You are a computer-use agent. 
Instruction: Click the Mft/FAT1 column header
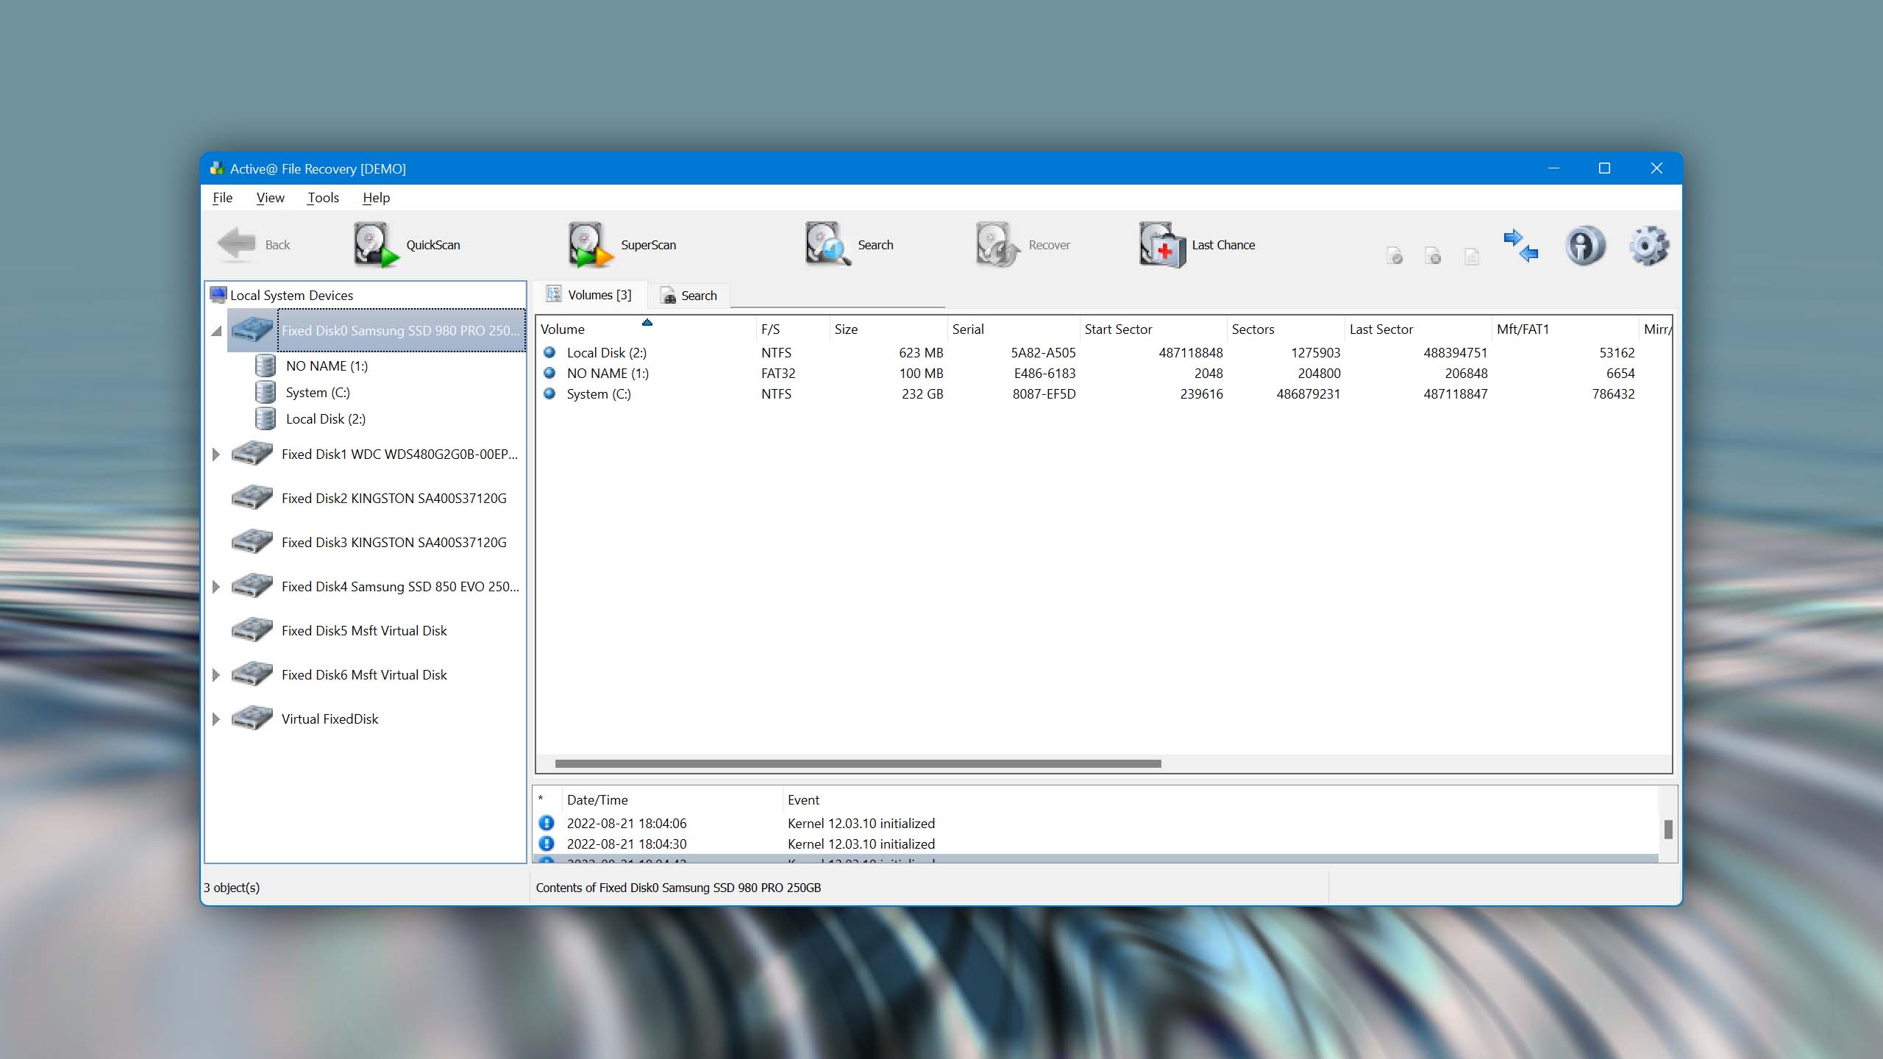1564,329
